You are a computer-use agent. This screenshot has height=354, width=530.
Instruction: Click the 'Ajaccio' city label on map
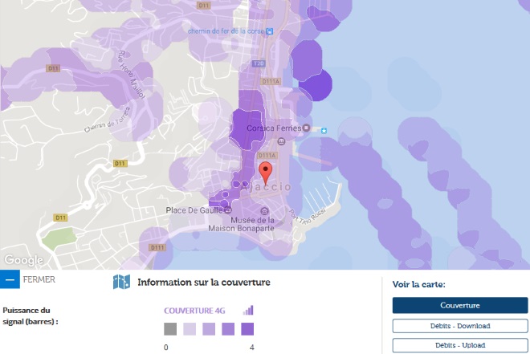267,187
